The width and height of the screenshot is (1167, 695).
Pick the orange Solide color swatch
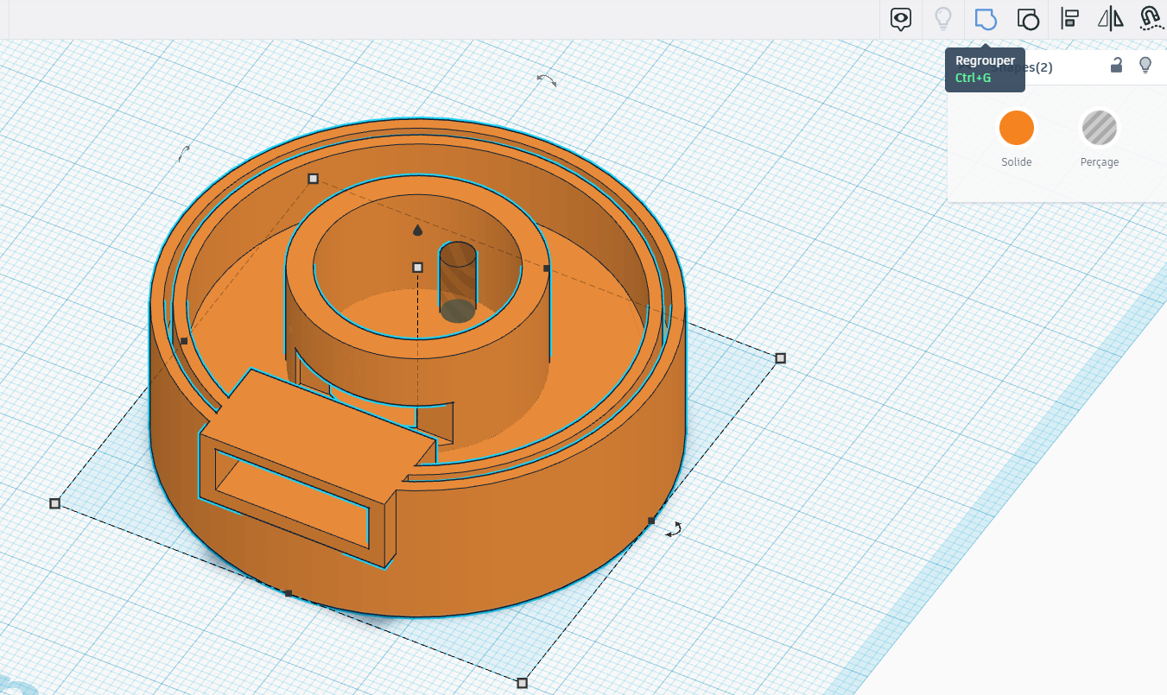[1017, 129]
